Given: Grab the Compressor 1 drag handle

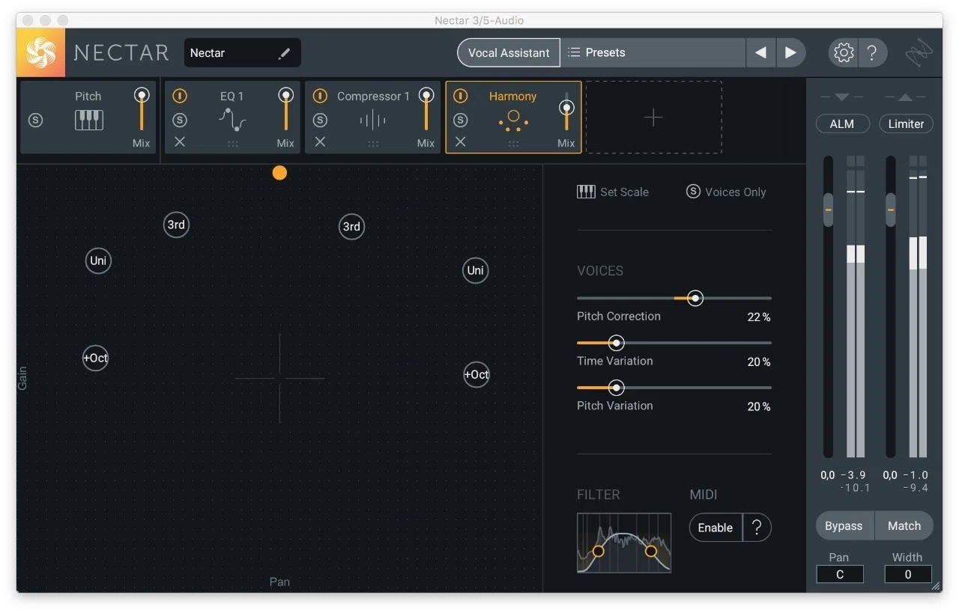Looking at the screenshot, I should (373, 143).
